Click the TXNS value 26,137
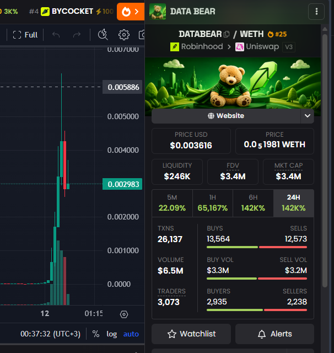334x353 pixels. tap(170, 239)
